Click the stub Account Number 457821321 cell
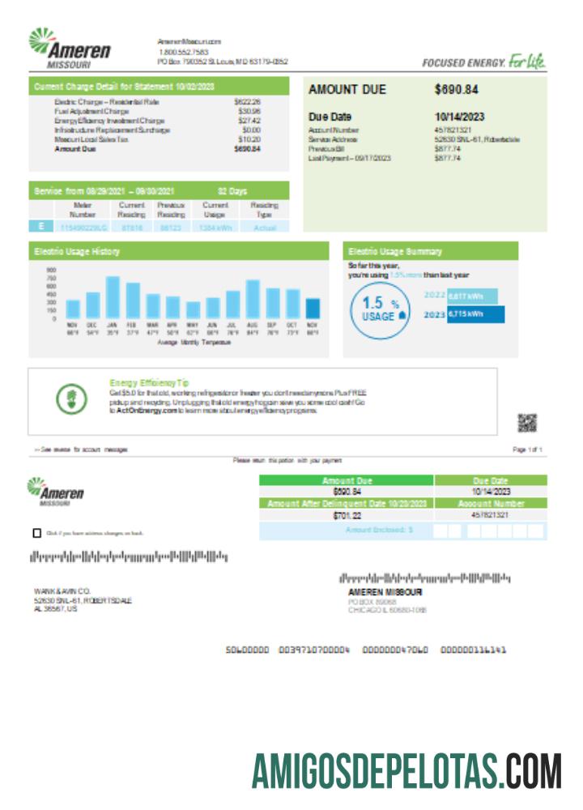This screenshot has width=583, height=810. click(x=490, y=515)
